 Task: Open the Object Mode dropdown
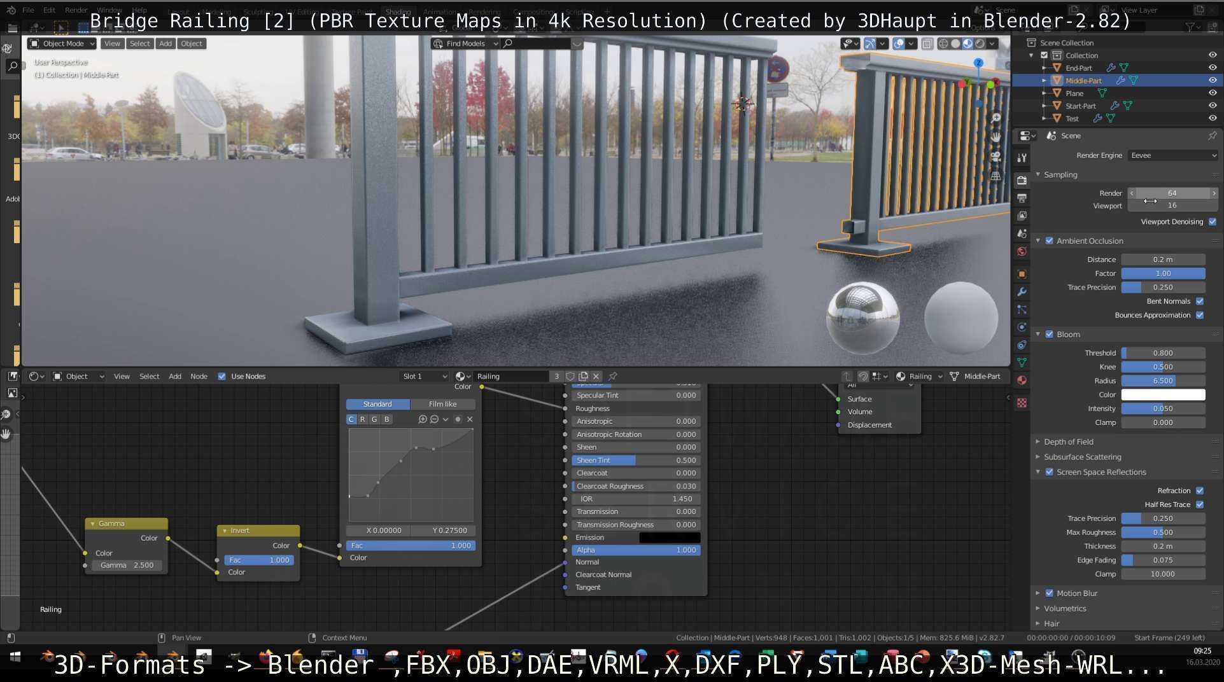[62, 43]
